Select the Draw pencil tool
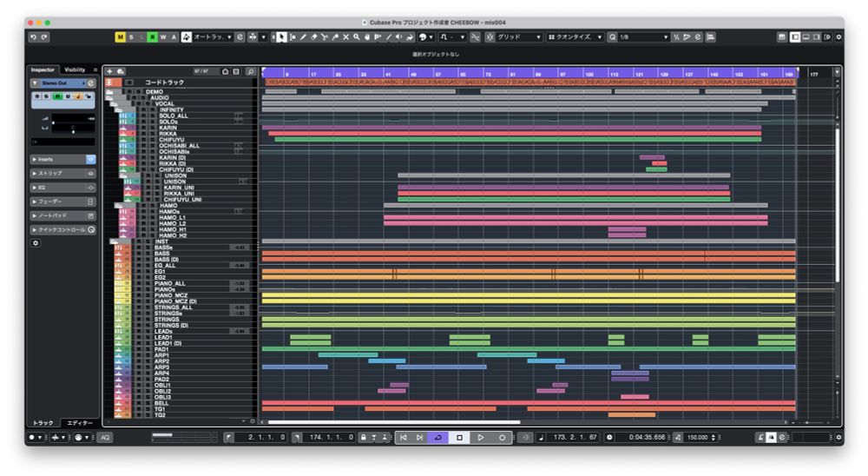This screenshot has width=868, height=476. (303, 37)
